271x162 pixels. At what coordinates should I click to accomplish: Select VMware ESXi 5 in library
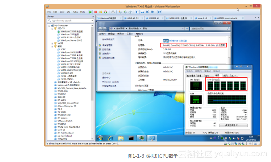[65, 121]
